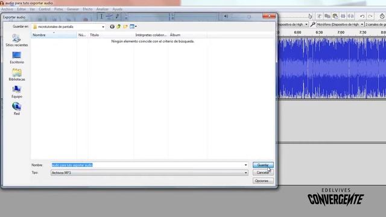Close the Exportar audio dialog

[x=269, y=16]
